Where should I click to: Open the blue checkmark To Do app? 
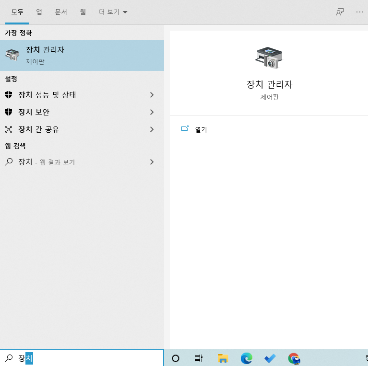coord(270,358)
